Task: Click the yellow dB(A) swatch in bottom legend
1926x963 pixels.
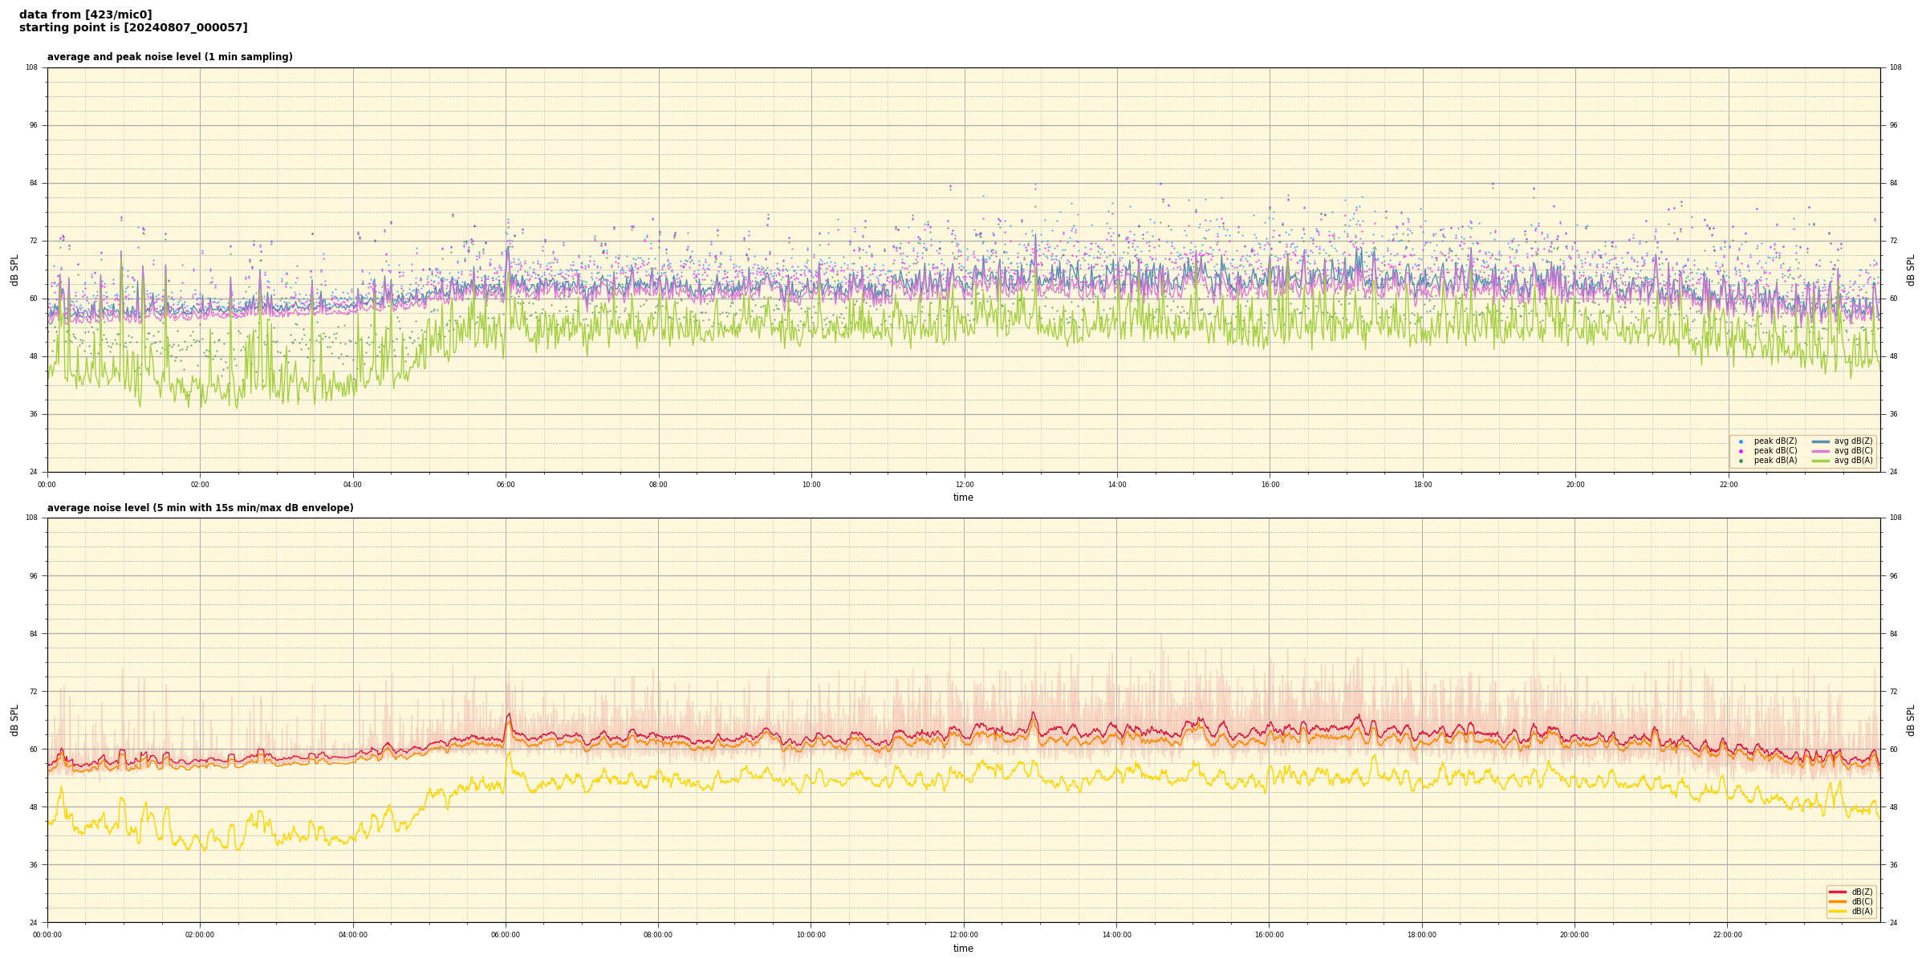Action: coord(1838,911)
